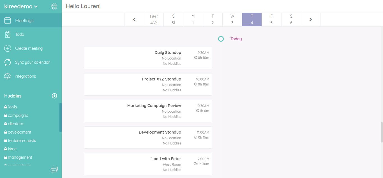
Task: Open the Meetings calendar icon
Action: pos(7,20)
